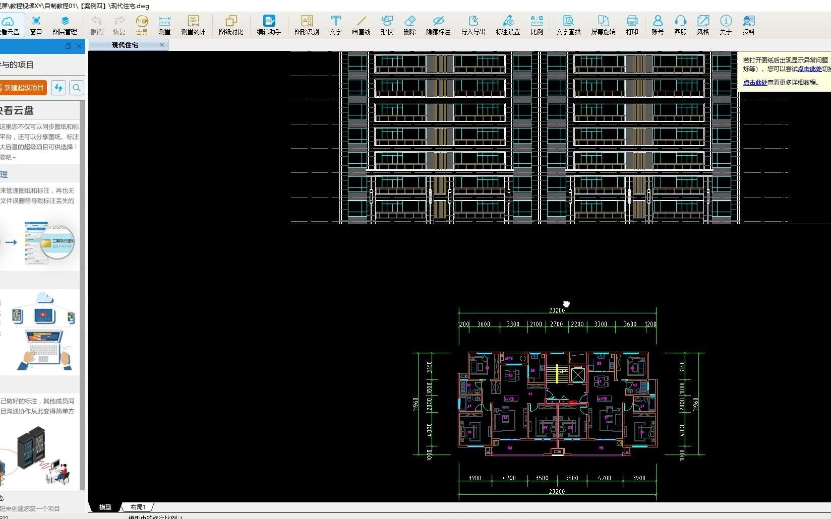
Task: Select the 测量 (Measure) tool
Action: (164, 25)
